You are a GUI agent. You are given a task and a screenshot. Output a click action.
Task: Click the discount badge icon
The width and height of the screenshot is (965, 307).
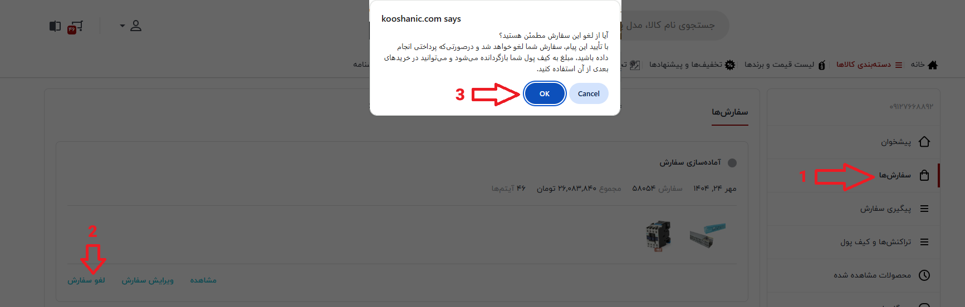click(730, 65)
